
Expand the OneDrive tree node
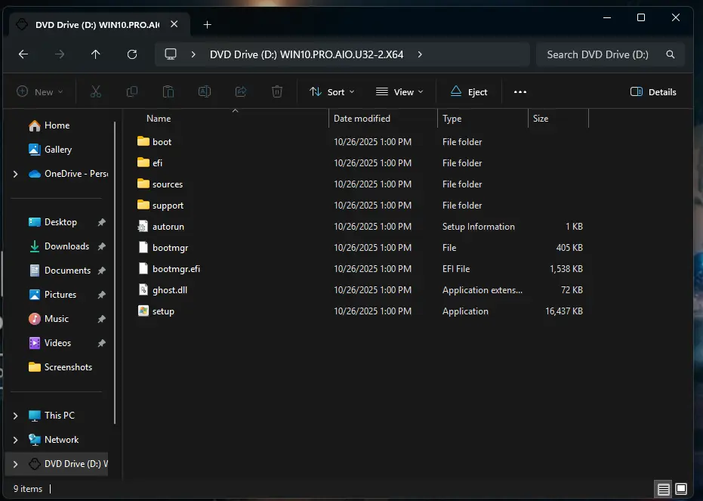click(15, 174)
